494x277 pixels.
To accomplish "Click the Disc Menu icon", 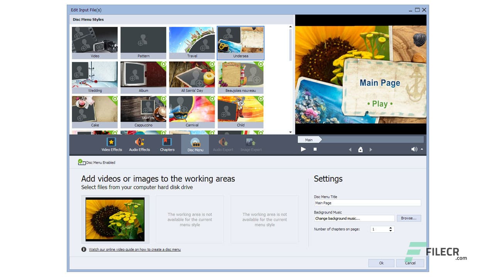I will point(195,143).
